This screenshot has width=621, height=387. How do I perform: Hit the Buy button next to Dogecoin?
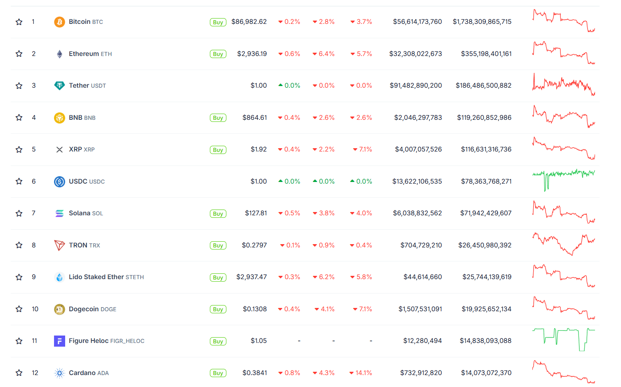218,309
